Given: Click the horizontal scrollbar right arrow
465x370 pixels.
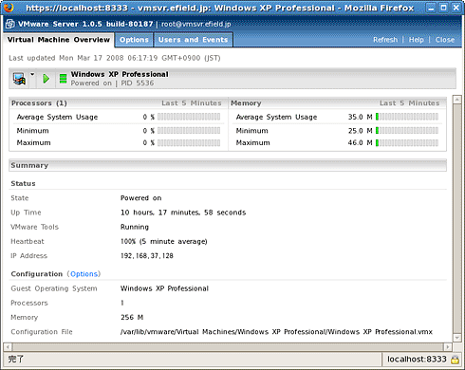Looking at the screenshot, I should click(x=447, y=347).
